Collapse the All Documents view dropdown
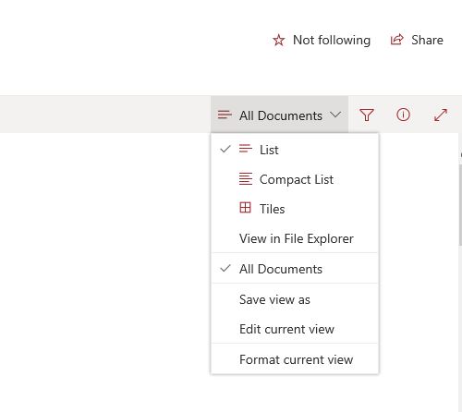Screen dimensions: 462x412 [279, 115]
